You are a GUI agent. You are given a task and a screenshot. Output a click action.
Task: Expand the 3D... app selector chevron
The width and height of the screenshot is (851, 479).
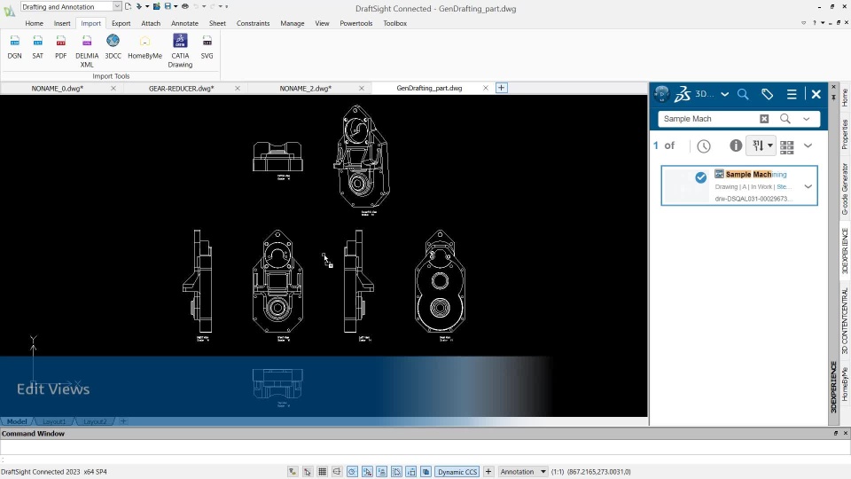point(724,94)
